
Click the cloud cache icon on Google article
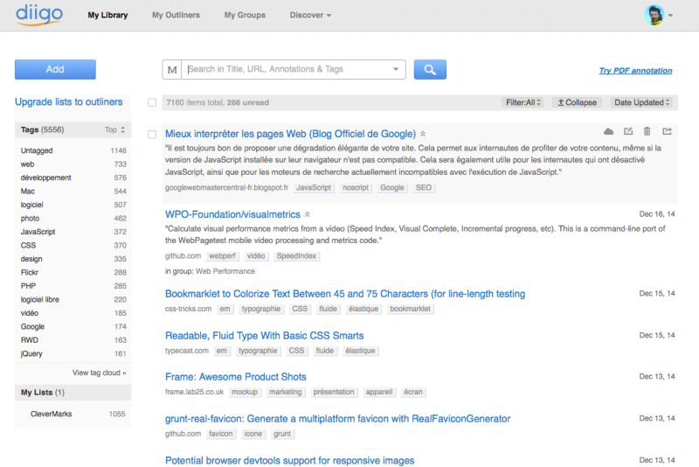click(x=608, y=131)
